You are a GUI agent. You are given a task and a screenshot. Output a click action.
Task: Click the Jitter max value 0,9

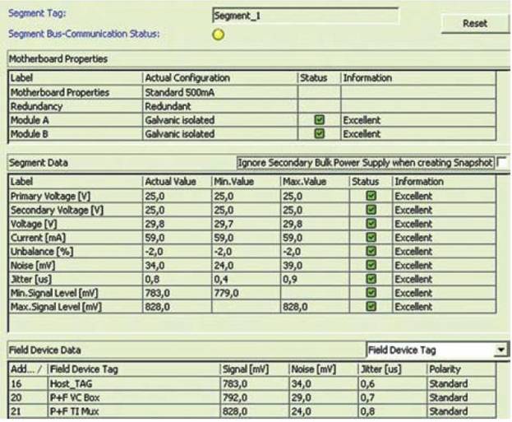tap(290, 279)
